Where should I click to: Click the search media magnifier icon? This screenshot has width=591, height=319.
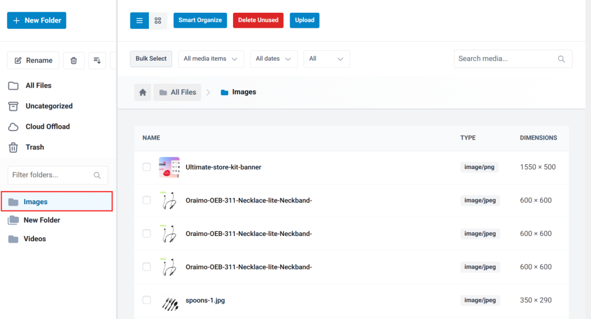[561, 59]
